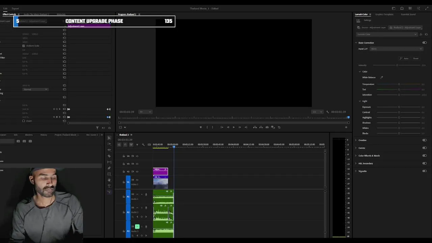Select the Hand tool

click(x=109, y=180)
